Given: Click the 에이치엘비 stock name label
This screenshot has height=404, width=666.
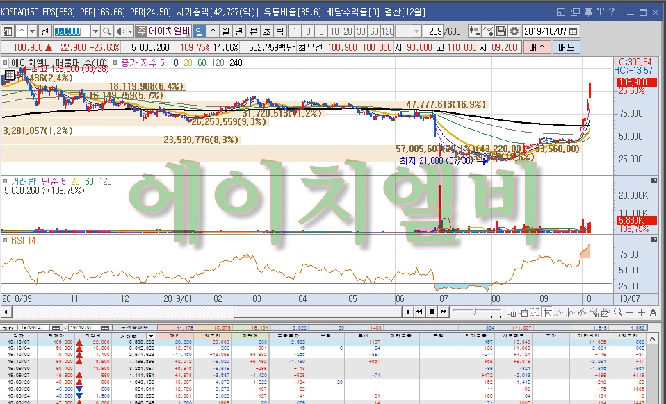Looking at the screenshot, I should (169, 31).
